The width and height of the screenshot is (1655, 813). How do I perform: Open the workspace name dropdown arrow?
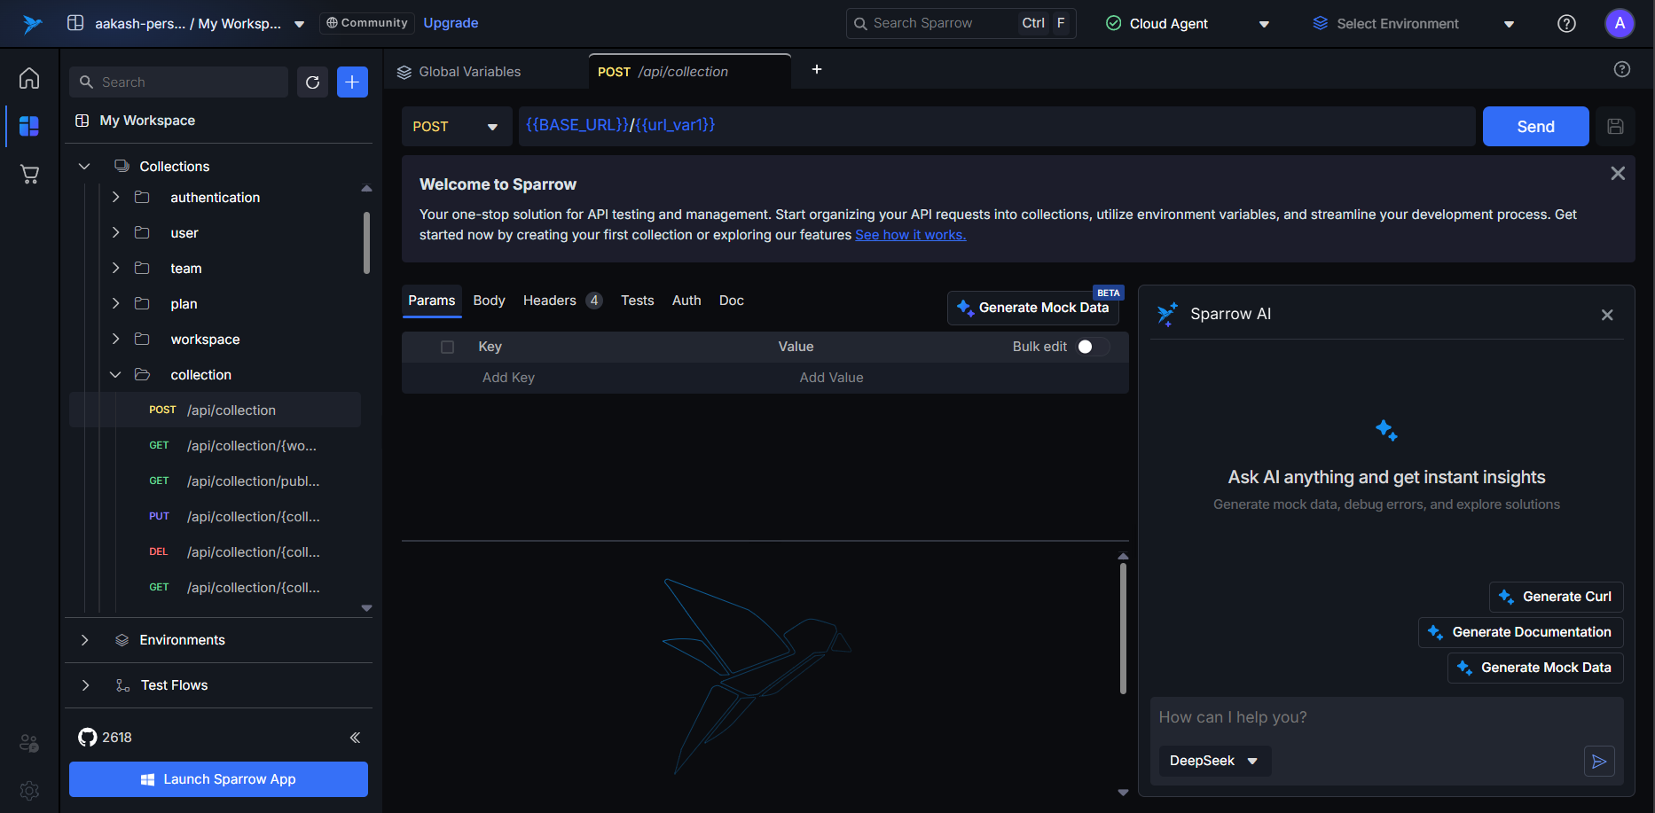click(x=300, y=24)
